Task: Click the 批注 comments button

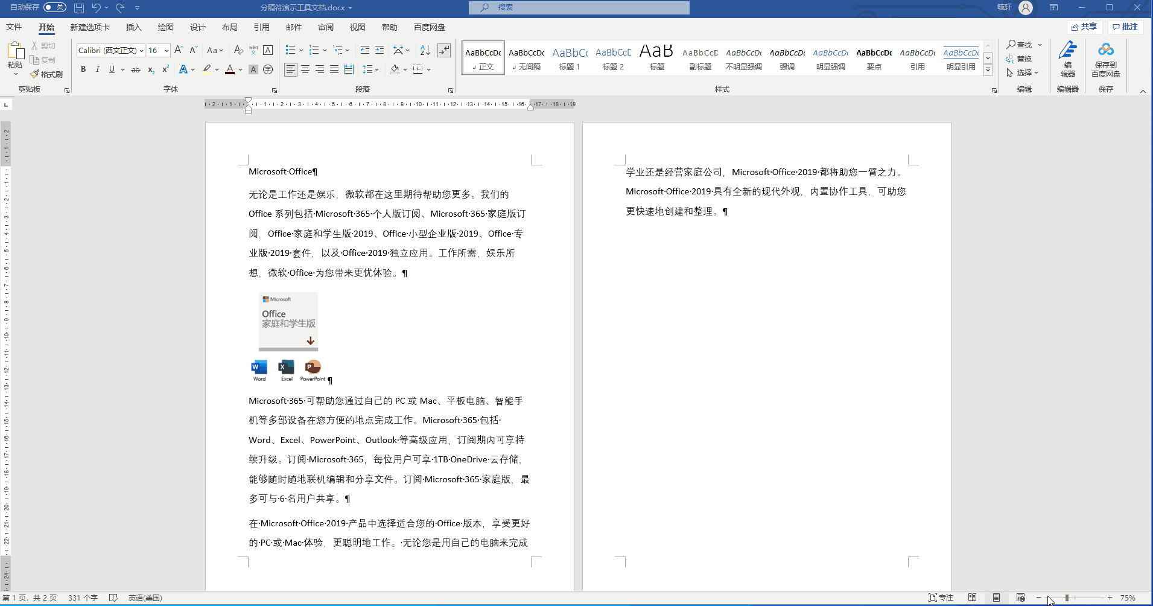Action: (1126, 27)
